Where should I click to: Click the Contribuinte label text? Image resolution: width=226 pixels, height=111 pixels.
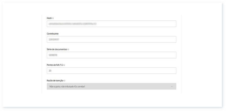coord(53,34)
